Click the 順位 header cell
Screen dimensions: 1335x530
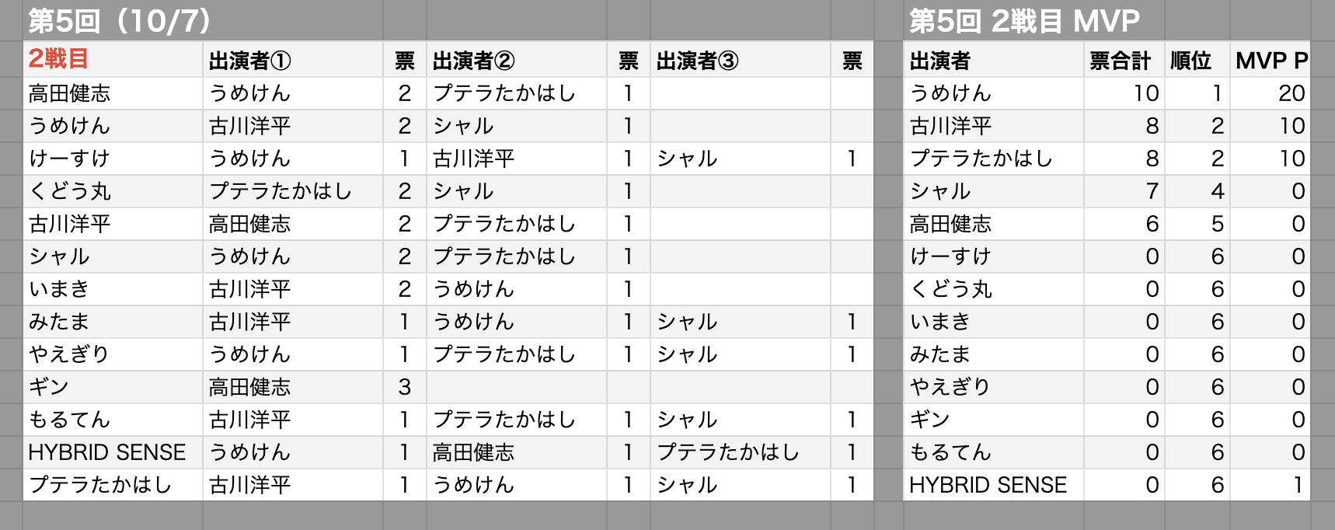pos(1190,61)
